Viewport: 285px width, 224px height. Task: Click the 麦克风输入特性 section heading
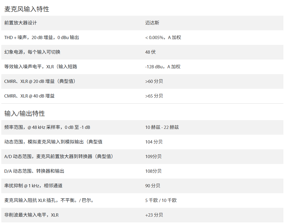point(27,9)
